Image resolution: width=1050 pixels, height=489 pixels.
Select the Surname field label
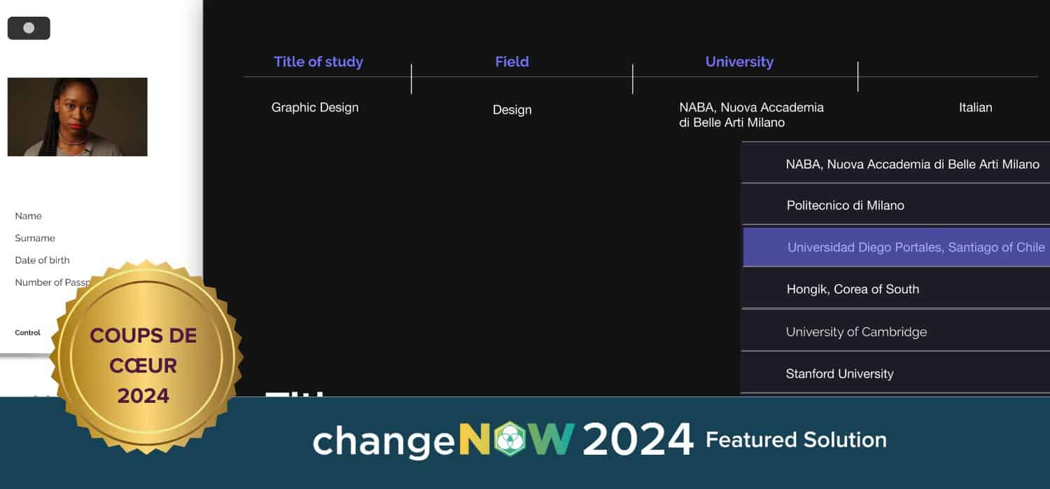35,238
